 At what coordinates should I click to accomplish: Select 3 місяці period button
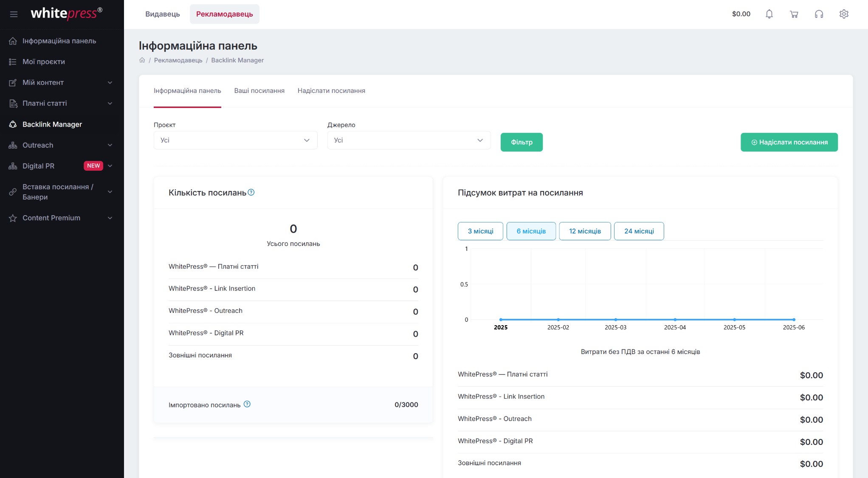pyautogui.click(x=480, y=231)
